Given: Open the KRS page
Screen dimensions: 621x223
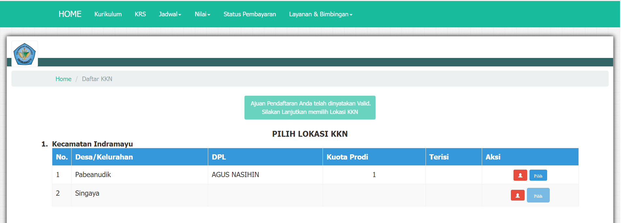Looking at the screenshot, I should [140, 14].
